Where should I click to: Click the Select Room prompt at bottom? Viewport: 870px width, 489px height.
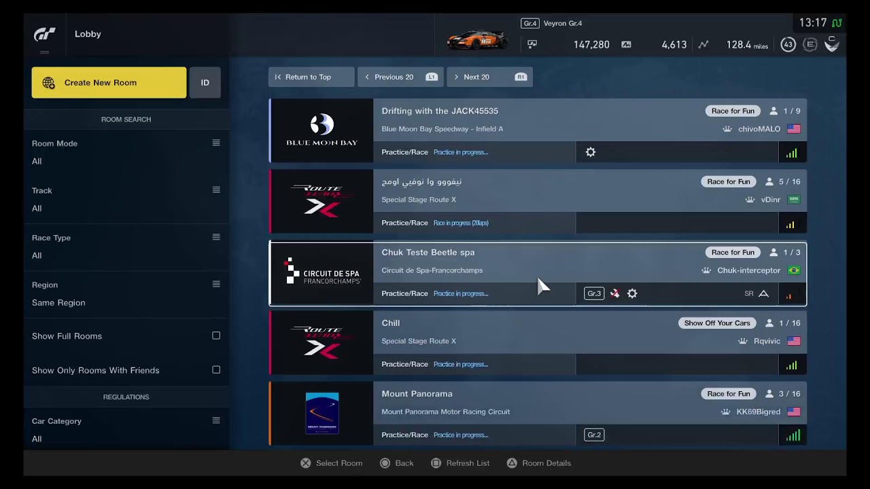coord(331,463)
